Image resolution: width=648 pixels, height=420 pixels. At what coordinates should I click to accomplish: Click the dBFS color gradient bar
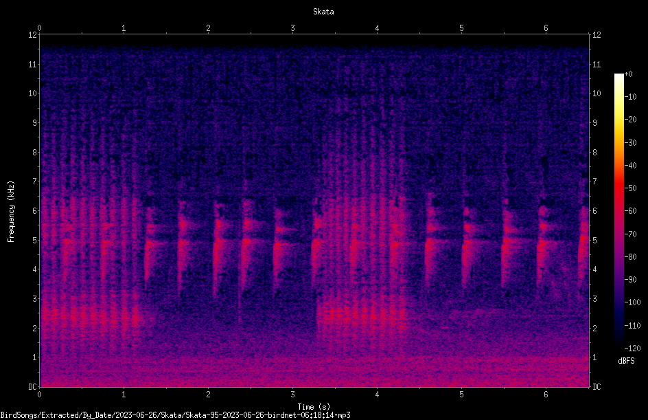(x=618, y=210)
